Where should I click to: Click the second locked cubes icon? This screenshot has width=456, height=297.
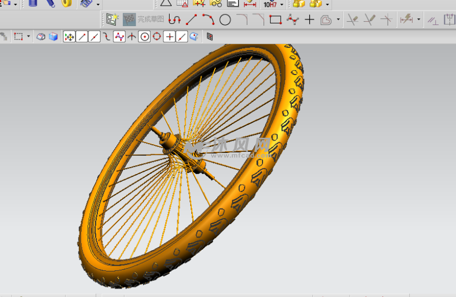pos(316,3)
